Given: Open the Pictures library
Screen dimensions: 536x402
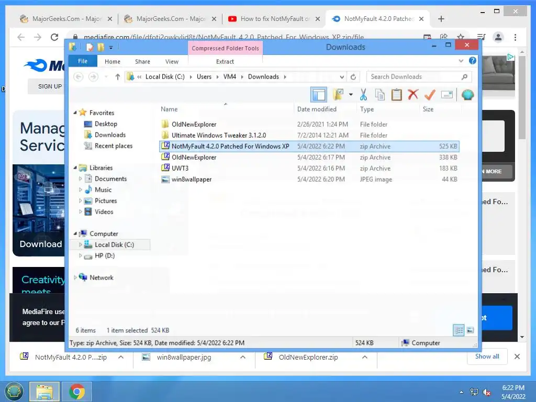Looking at the screenshot, I should pyautogui.click(x=106, y=201).
